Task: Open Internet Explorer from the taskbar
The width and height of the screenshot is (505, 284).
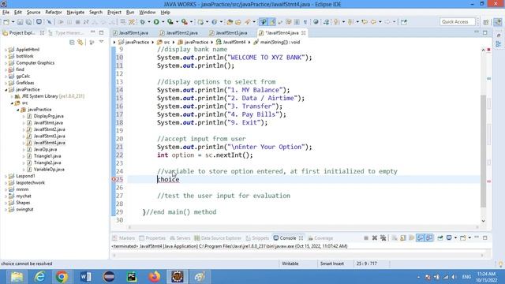Action: (x=39, y=277)
